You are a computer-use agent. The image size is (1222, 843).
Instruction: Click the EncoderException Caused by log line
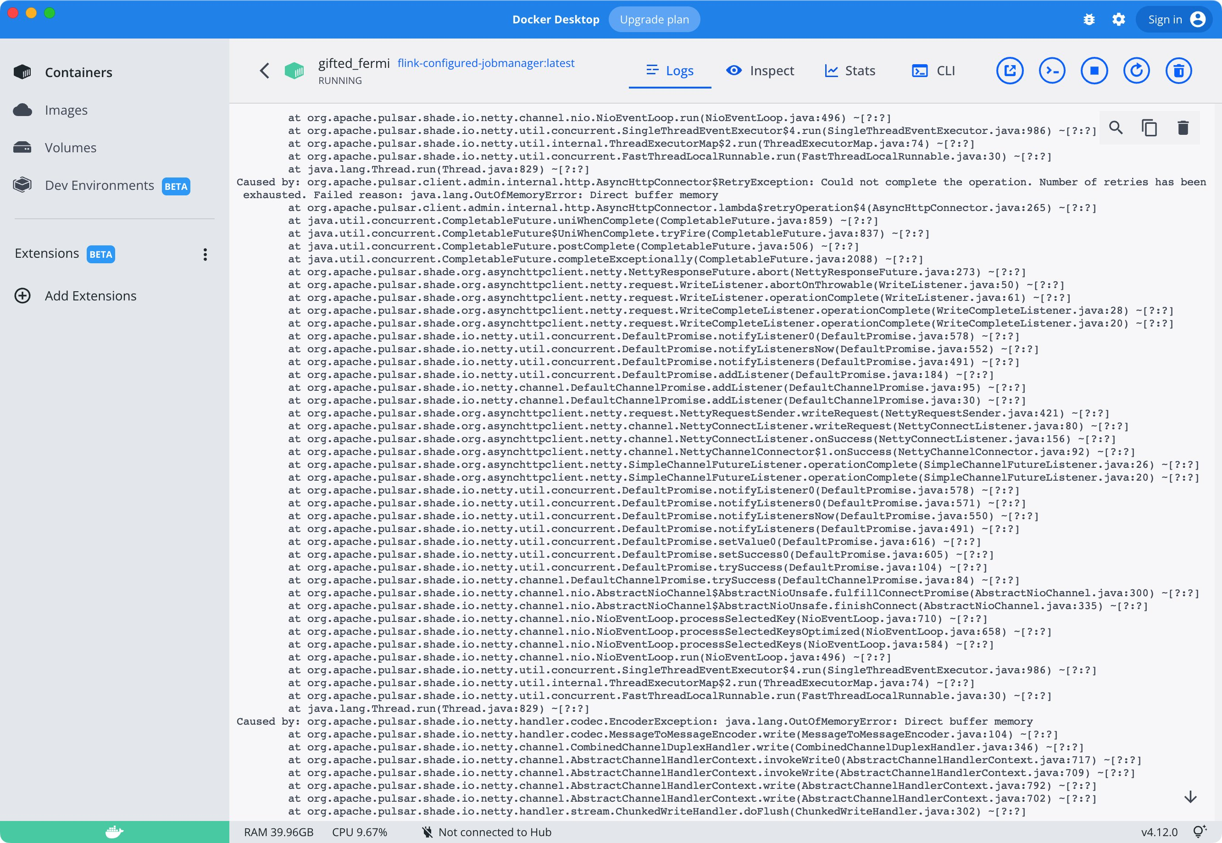(x=634, y=721)
